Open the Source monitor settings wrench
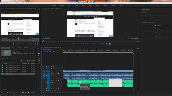This screenshot has height=96, width=172. tap(30, 38)
